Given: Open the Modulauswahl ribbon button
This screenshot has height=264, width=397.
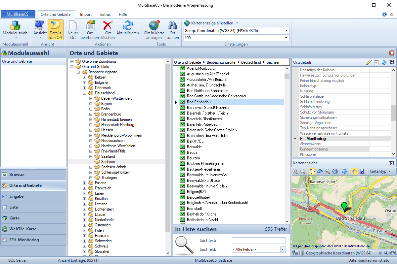Looking at the screenshot, I should tap(16, 30).
